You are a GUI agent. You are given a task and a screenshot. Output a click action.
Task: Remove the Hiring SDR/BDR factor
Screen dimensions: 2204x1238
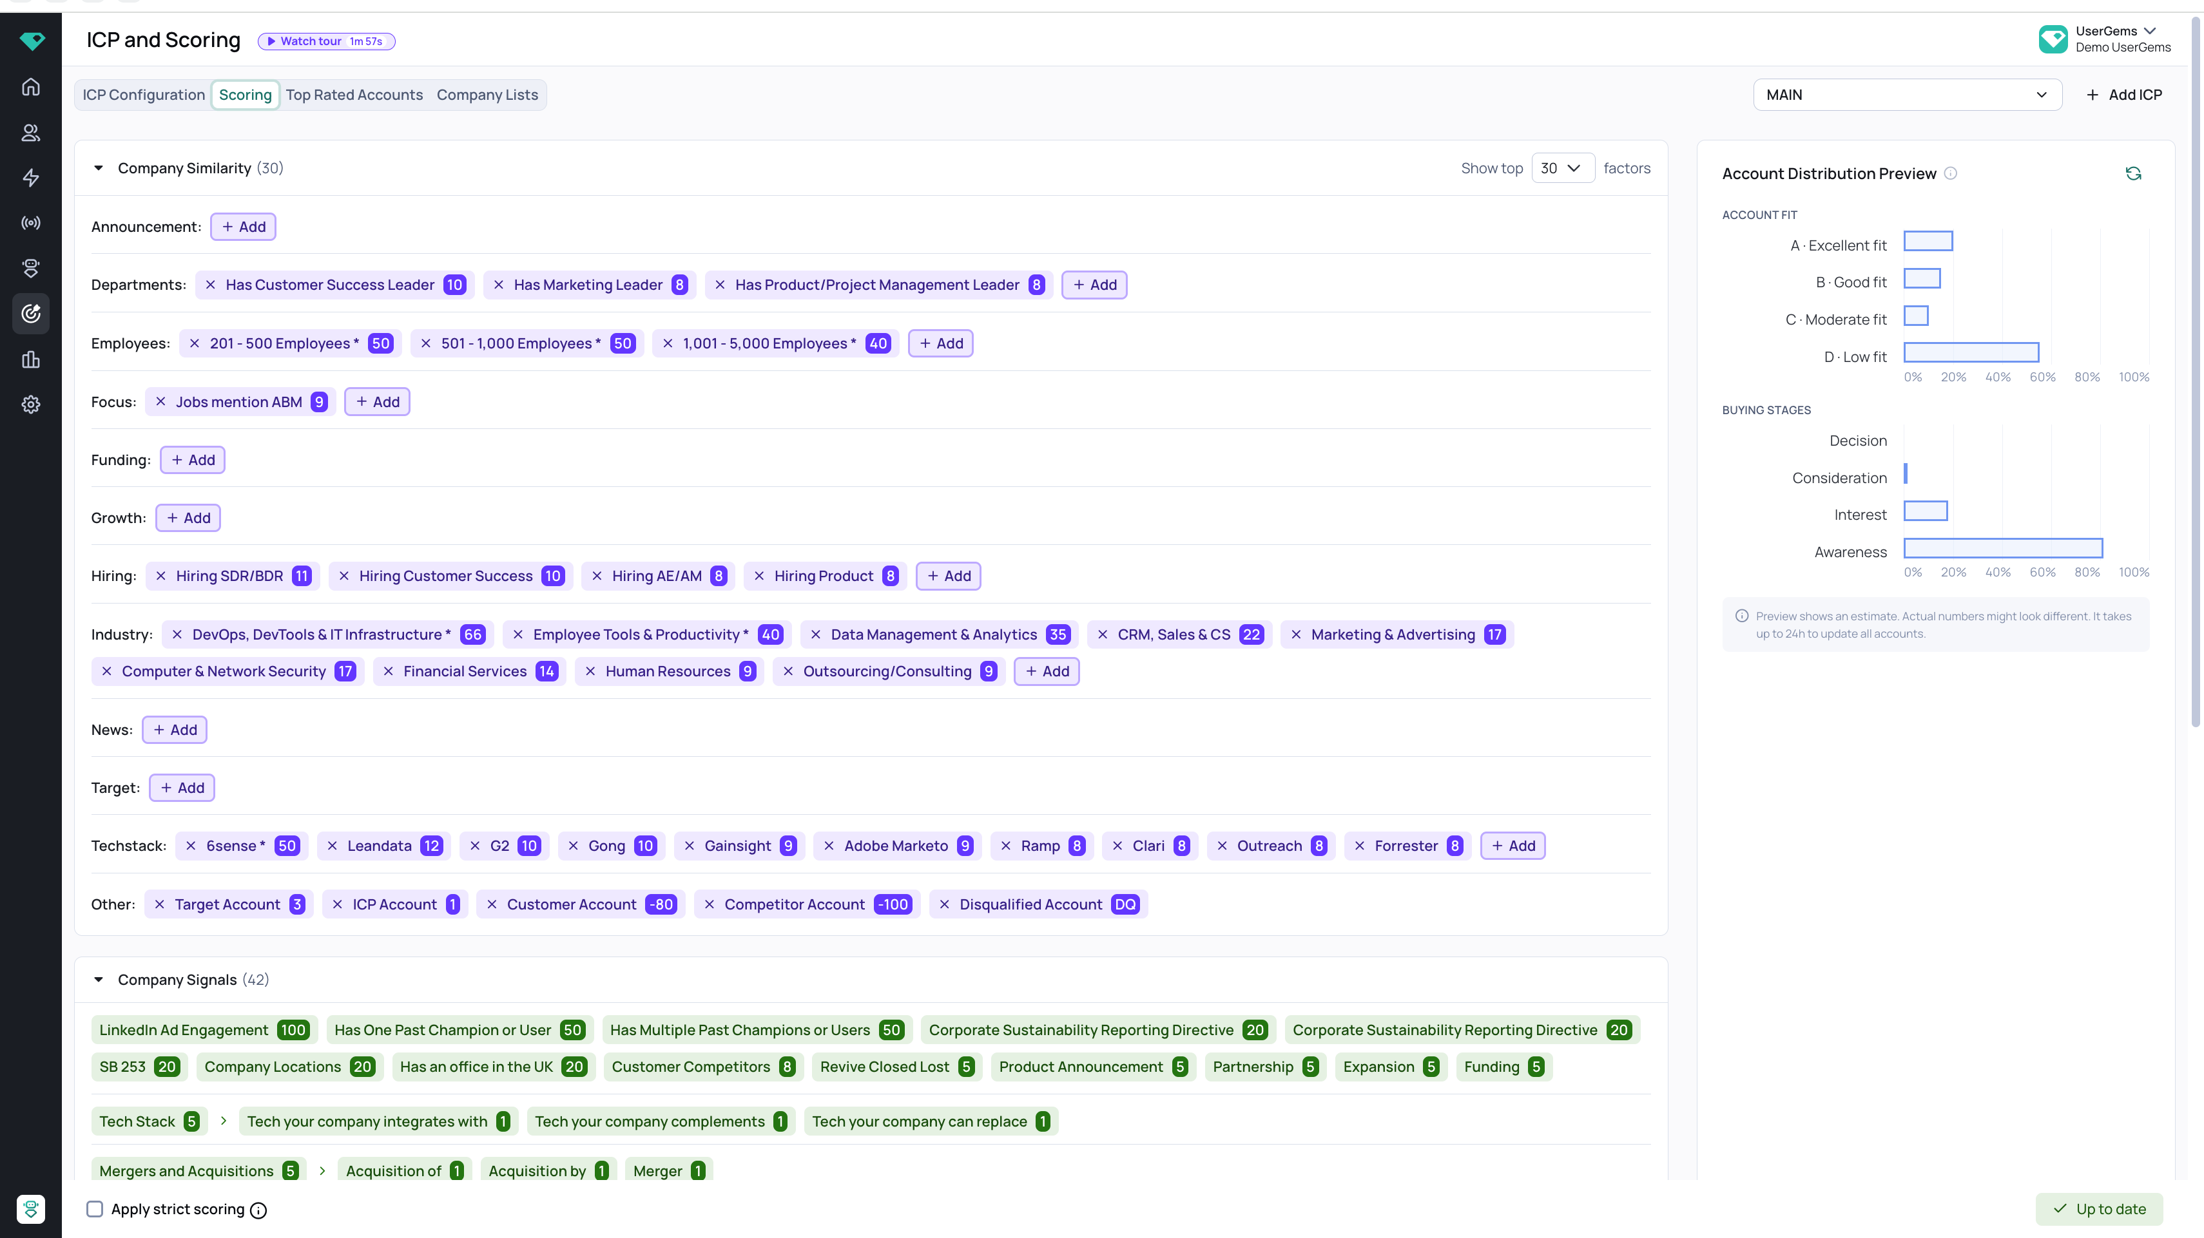point(161,575)
